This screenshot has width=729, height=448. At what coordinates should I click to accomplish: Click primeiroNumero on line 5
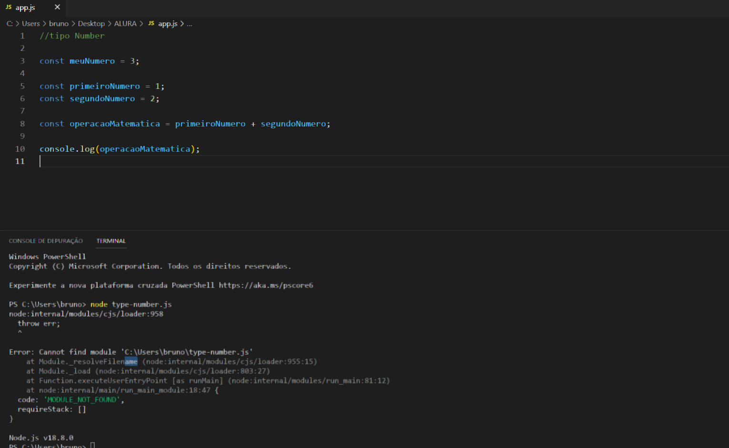coord(105,86)
